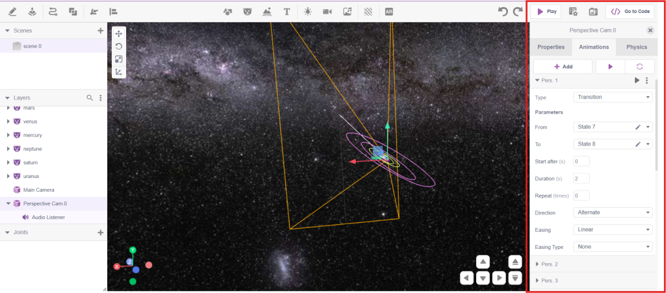
Task: Open the Direction dropdown showing Alternate
Action: (x=613, y=212)
